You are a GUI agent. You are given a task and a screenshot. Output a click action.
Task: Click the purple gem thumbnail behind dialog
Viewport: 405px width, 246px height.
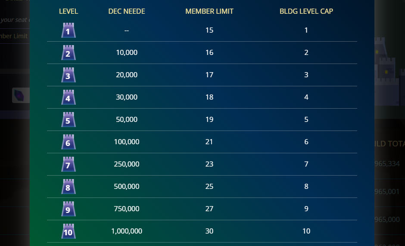(x=21, y=95)
